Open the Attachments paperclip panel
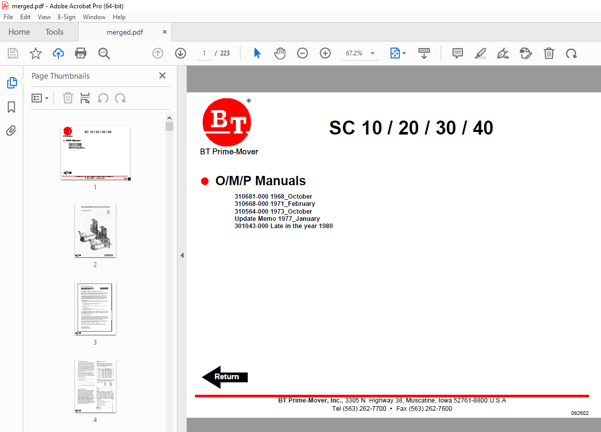 (x=11, y=131)
